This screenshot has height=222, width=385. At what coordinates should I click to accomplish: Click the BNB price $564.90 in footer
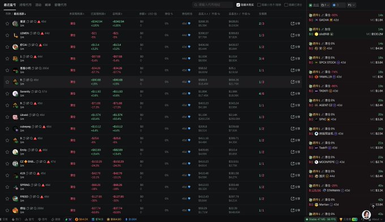tap(114, 219)
